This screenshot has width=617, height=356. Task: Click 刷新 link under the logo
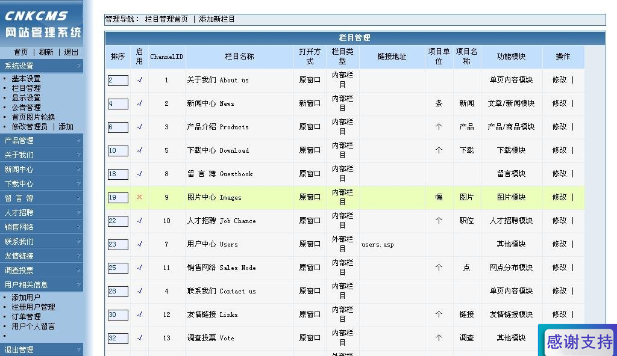(46, 52)
